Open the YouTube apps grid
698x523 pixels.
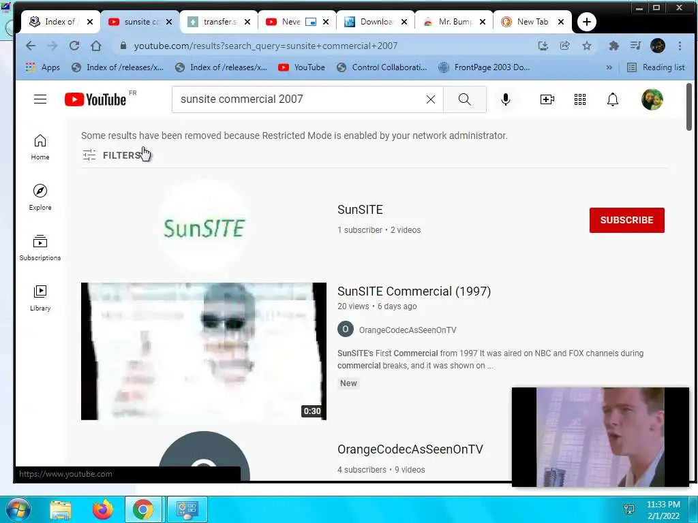pyautogui.click(x=579, y=99)
